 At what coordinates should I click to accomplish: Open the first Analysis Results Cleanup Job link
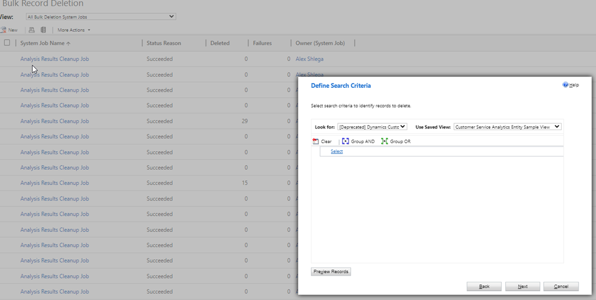(55, 59)
